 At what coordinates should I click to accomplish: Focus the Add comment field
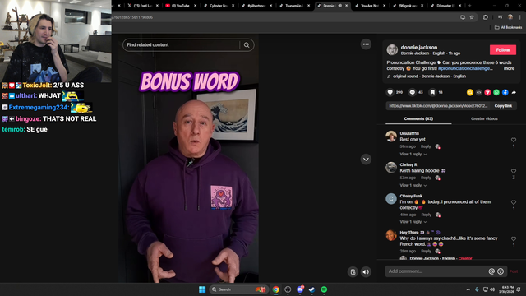coord(436,271)
